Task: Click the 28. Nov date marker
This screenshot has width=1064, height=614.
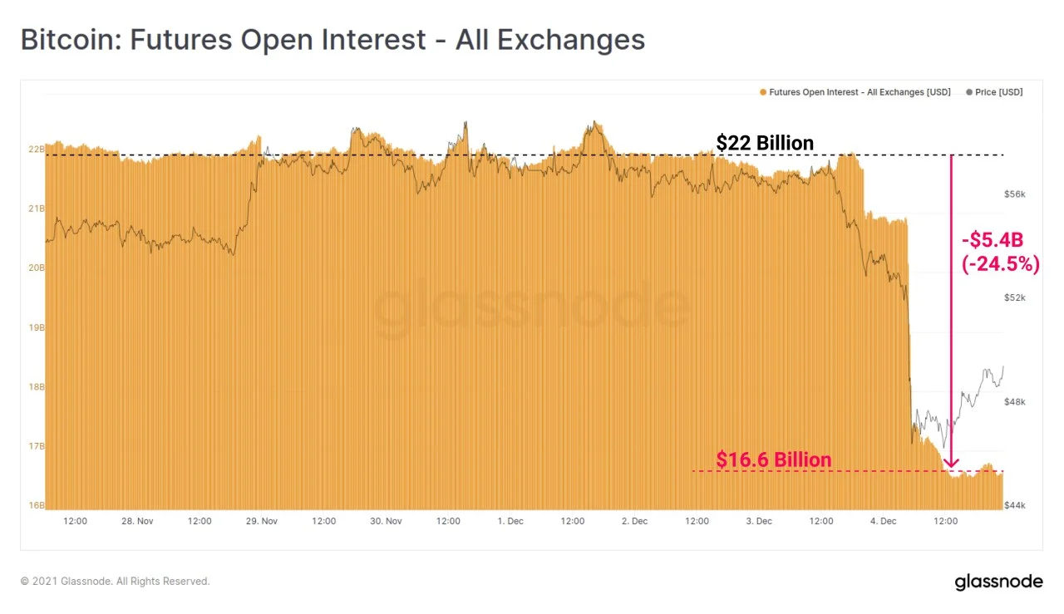Action: 138,521
